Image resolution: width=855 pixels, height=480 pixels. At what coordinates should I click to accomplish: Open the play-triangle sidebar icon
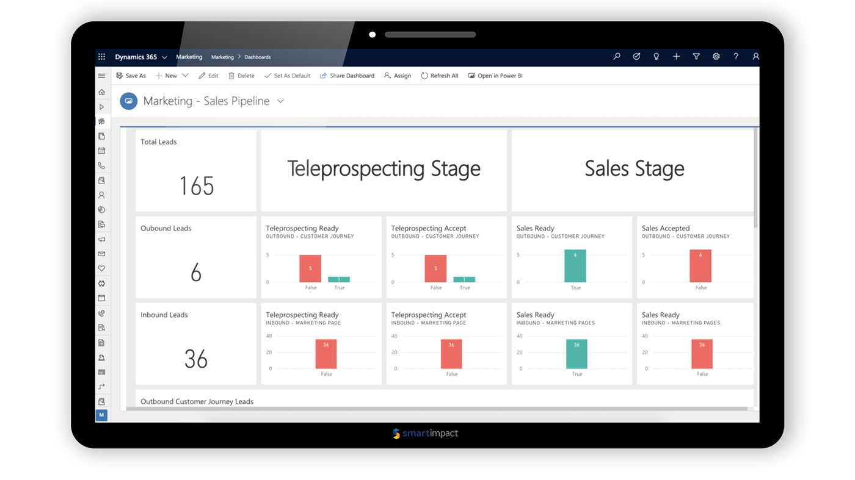tap(101, 107)
